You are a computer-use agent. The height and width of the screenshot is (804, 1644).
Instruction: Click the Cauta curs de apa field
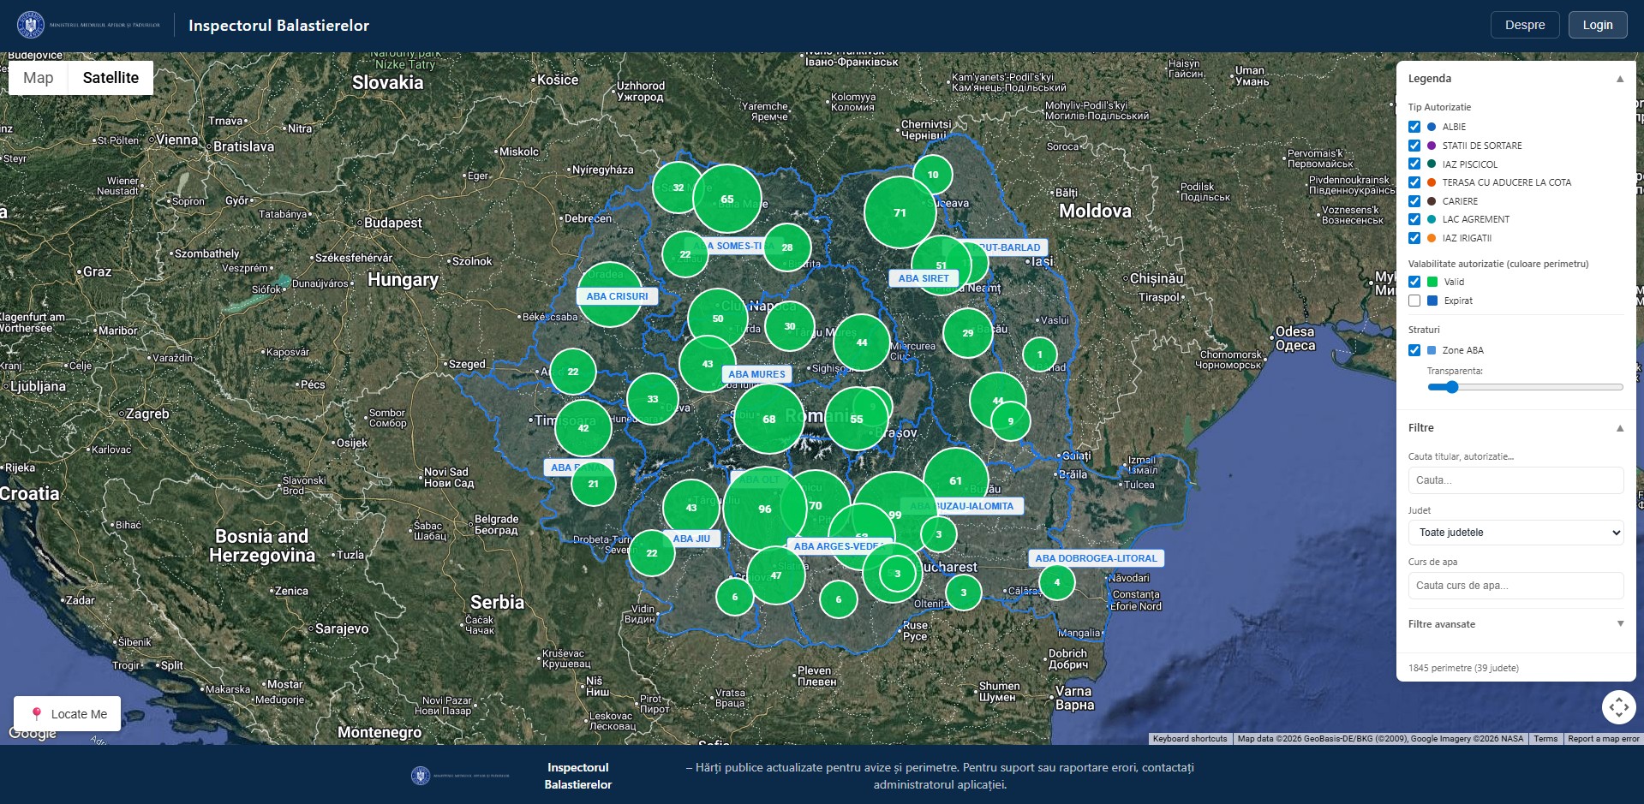[1515, 586]
